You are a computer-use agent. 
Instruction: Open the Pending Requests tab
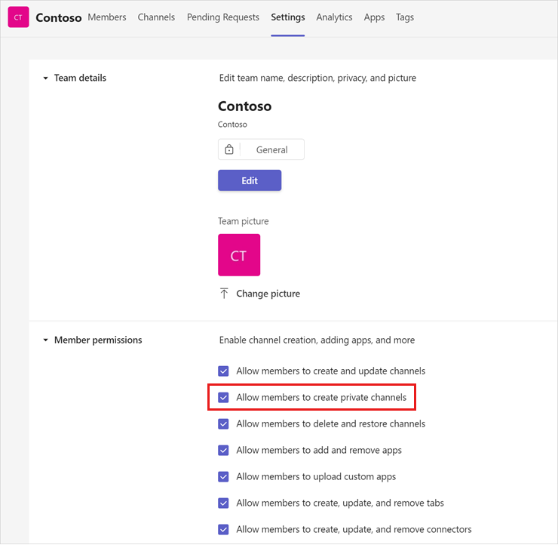223,17
